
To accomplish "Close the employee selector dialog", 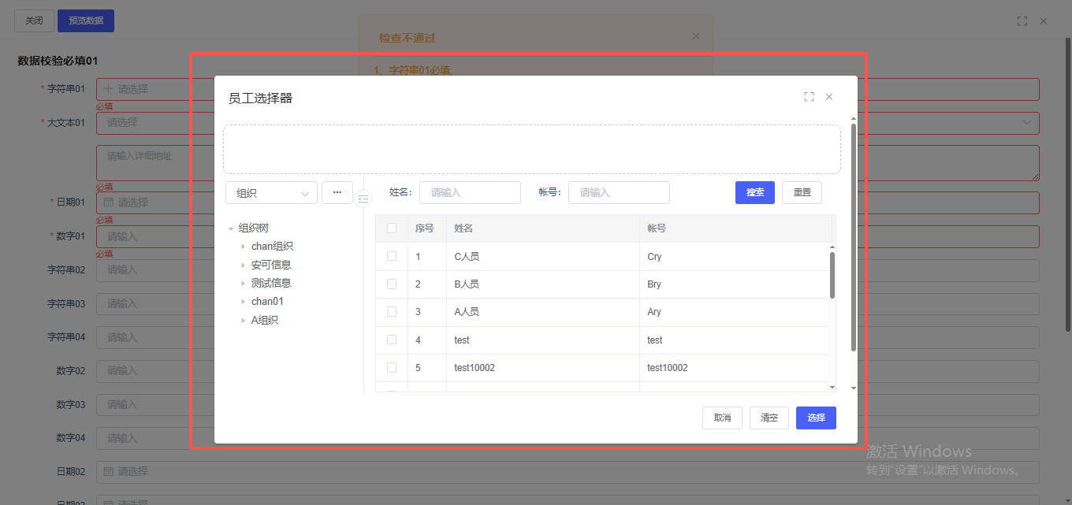I will [x=829, y=97].
